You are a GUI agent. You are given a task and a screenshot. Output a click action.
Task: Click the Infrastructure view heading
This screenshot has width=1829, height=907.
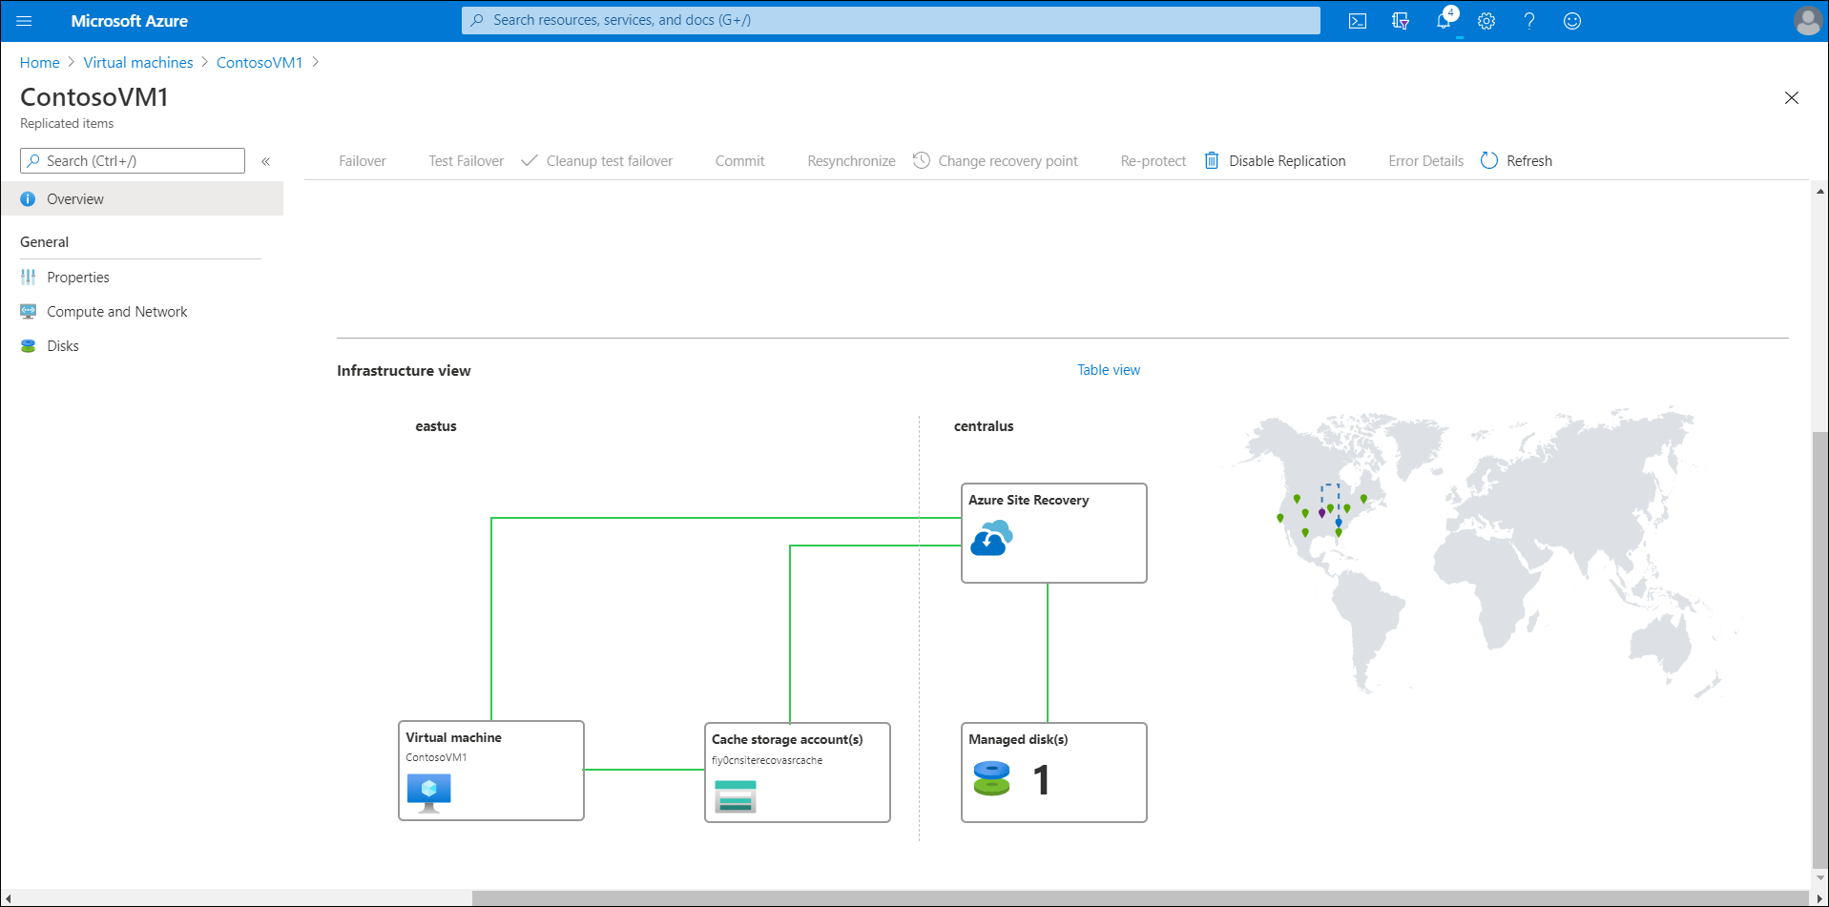[x=404, y=371]
